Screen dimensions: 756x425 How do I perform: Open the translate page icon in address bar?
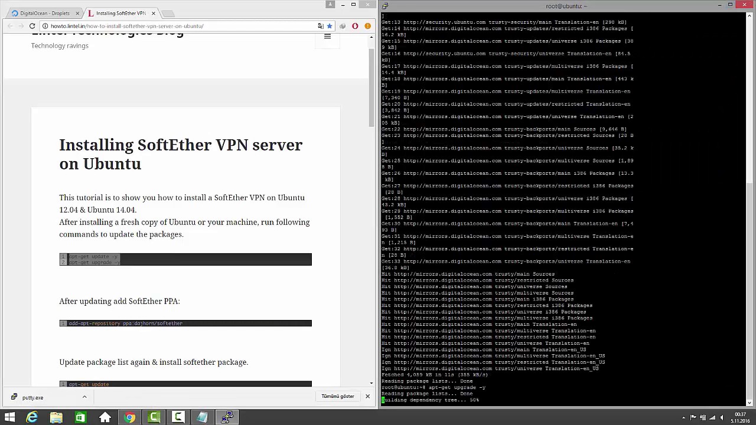321,26
